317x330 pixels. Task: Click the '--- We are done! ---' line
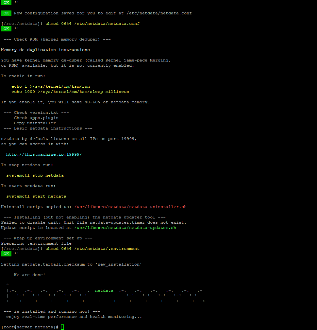[29, 275]
